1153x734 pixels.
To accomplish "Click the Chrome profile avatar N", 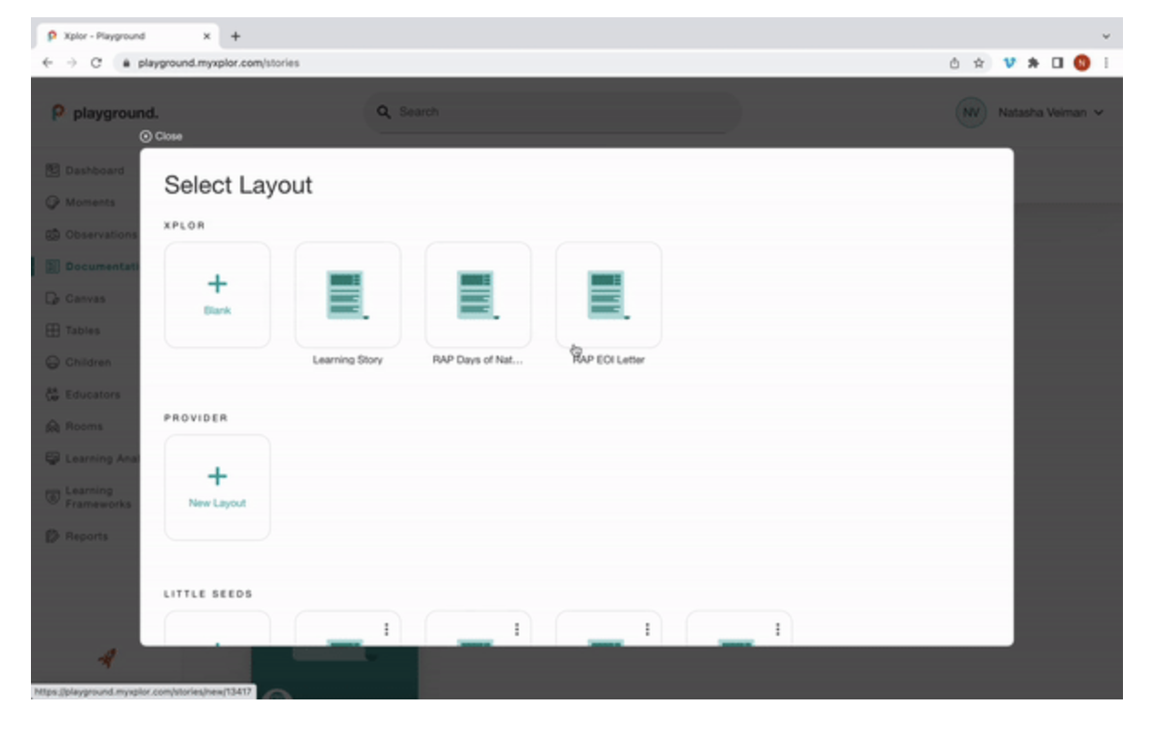I will click(1081, 63).
